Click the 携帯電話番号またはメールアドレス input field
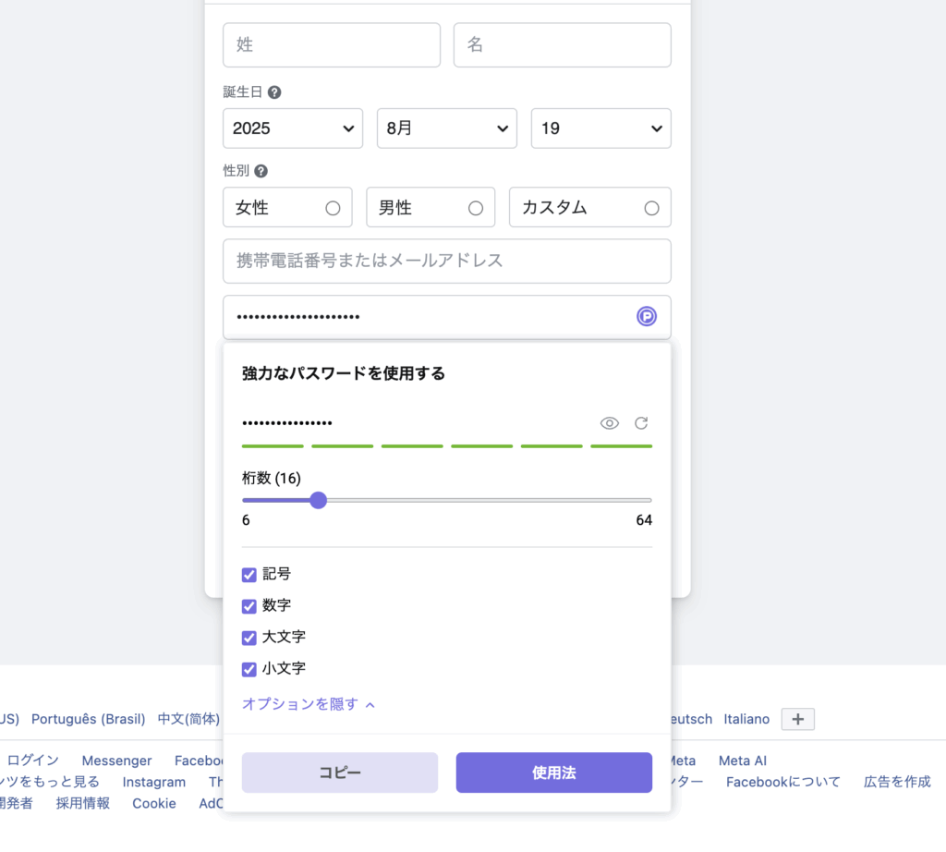946x852 pixels. (x=446, y=261)
